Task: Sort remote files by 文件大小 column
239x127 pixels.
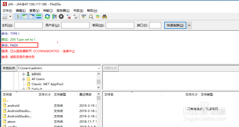Action: [x=180, y=94]
